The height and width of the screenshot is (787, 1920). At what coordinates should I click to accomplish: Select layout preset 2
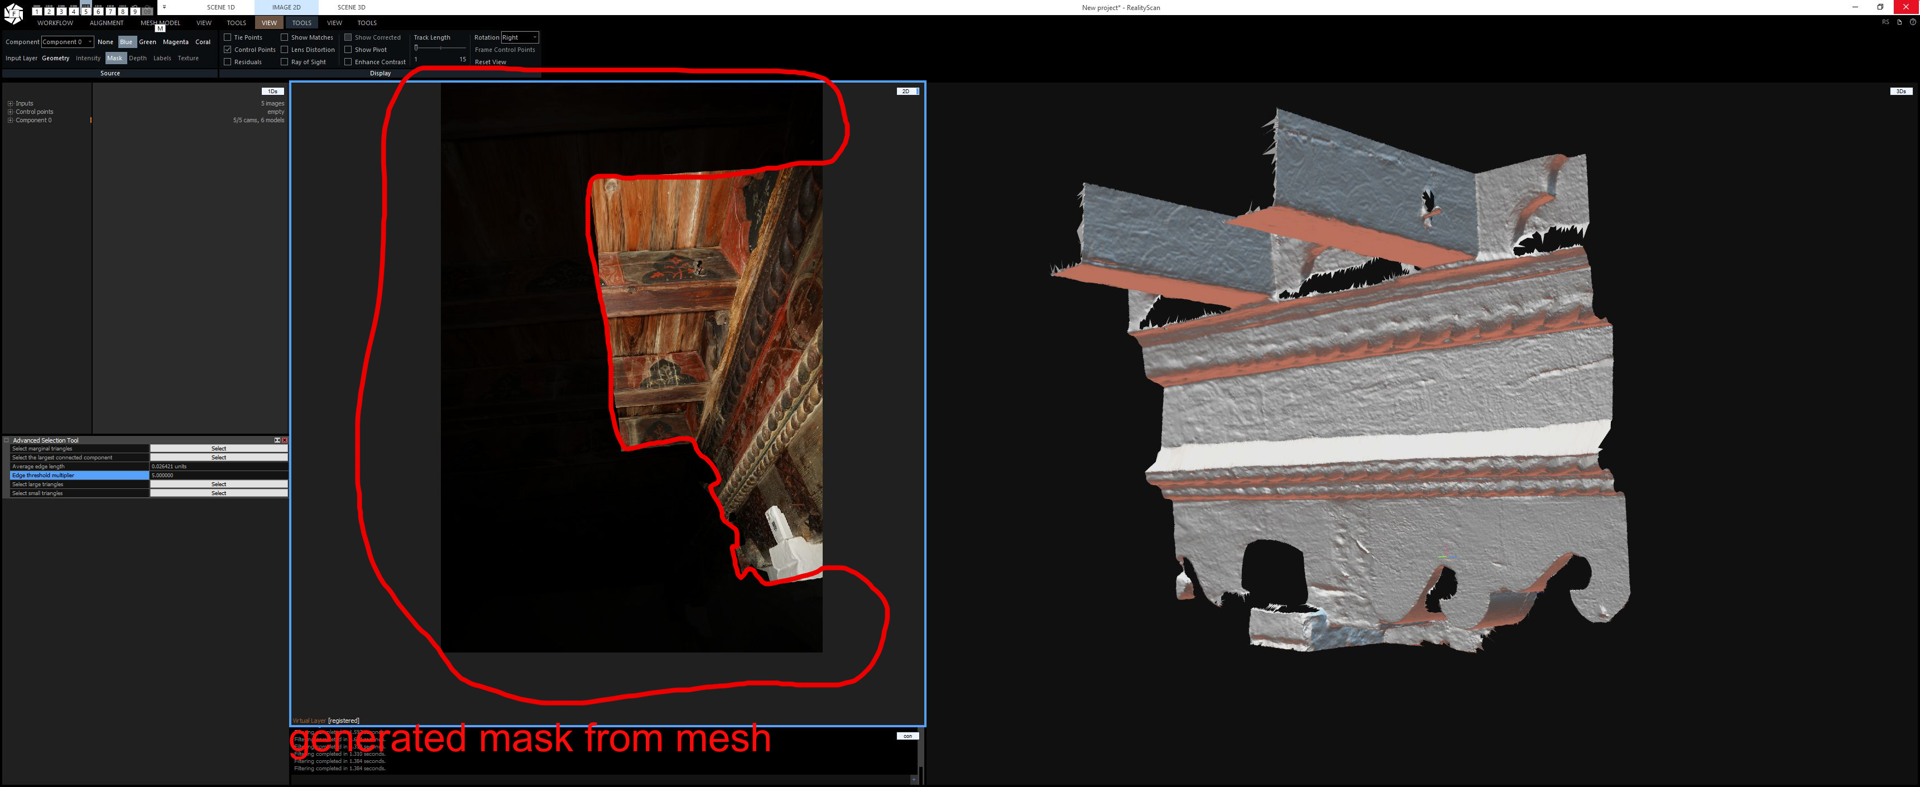(49, 11)
